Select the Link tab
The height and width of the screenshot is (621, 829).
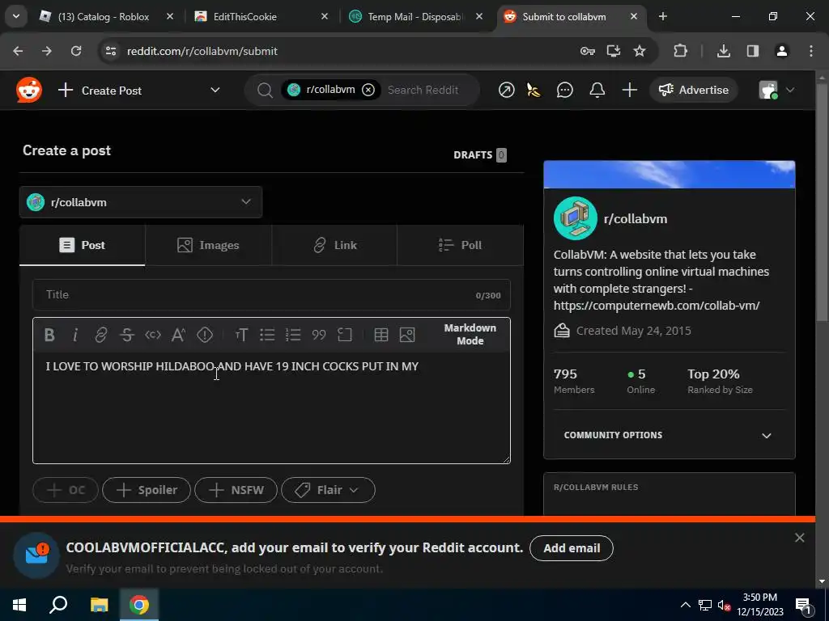(x=334, y=245)
